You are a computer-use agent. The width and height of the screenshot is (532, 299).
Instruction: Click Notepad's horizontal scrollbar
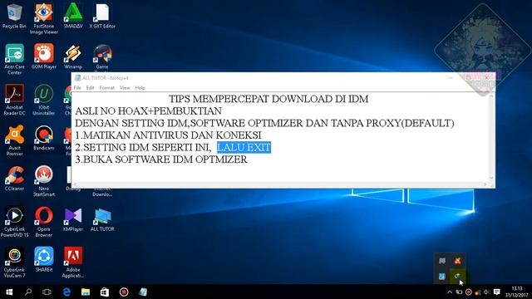click(280, 184)
